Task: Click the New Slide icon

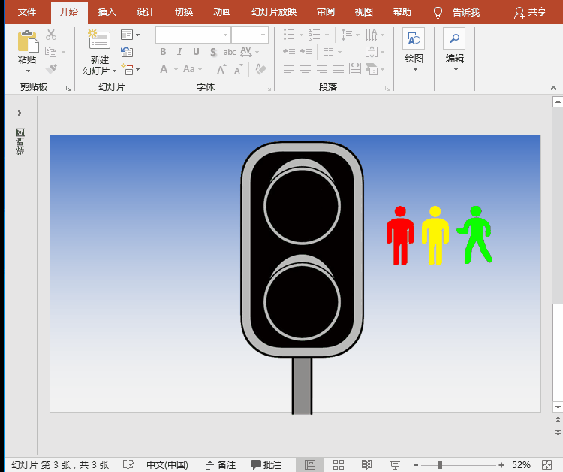Action: [99, 39]
